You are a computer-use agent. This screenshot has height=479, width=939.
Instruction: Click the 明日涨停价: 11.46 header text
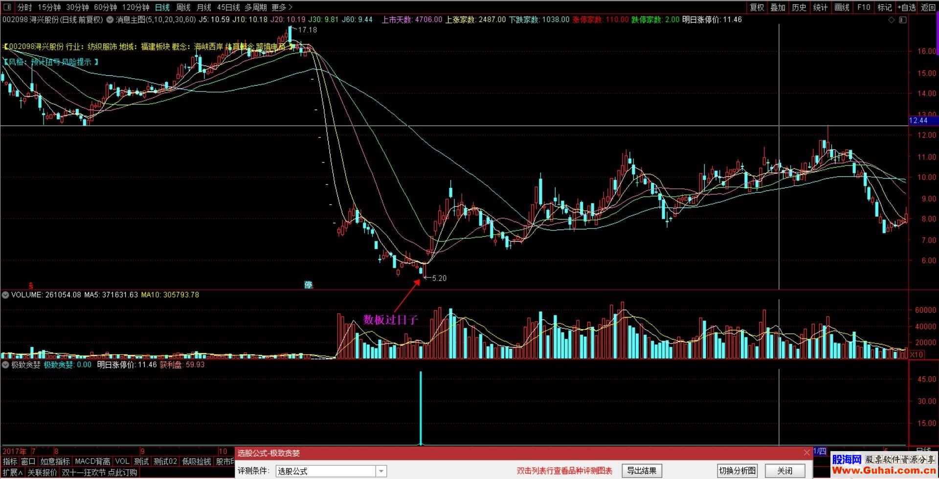pyautogui.click(x=712, y=20)
